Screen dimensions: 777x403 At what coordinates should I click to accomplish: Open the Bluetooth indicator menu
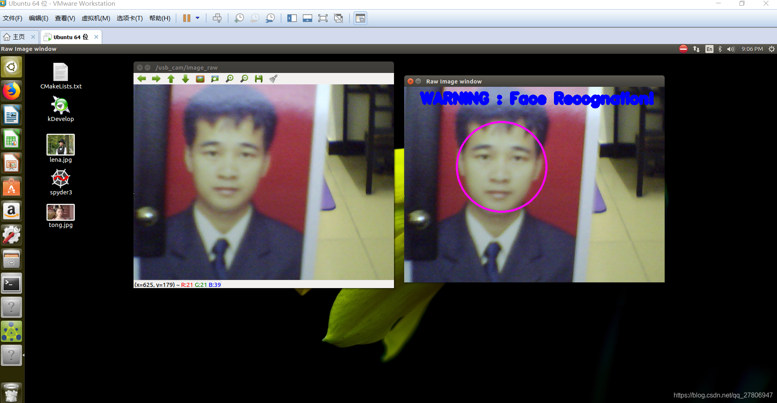(x=720, y=49)
